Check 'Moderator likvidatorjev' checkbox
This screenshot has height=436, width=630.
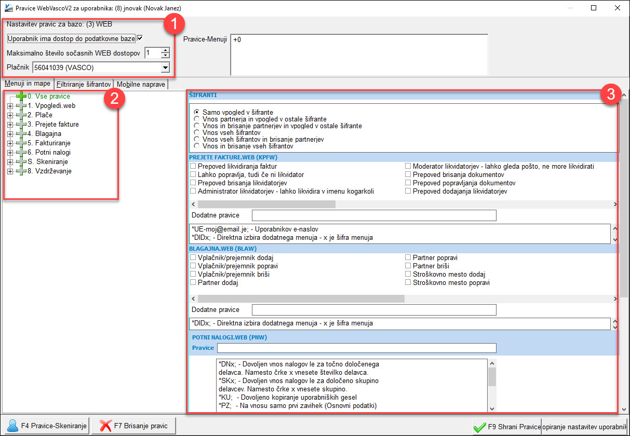tap(408, 166)
